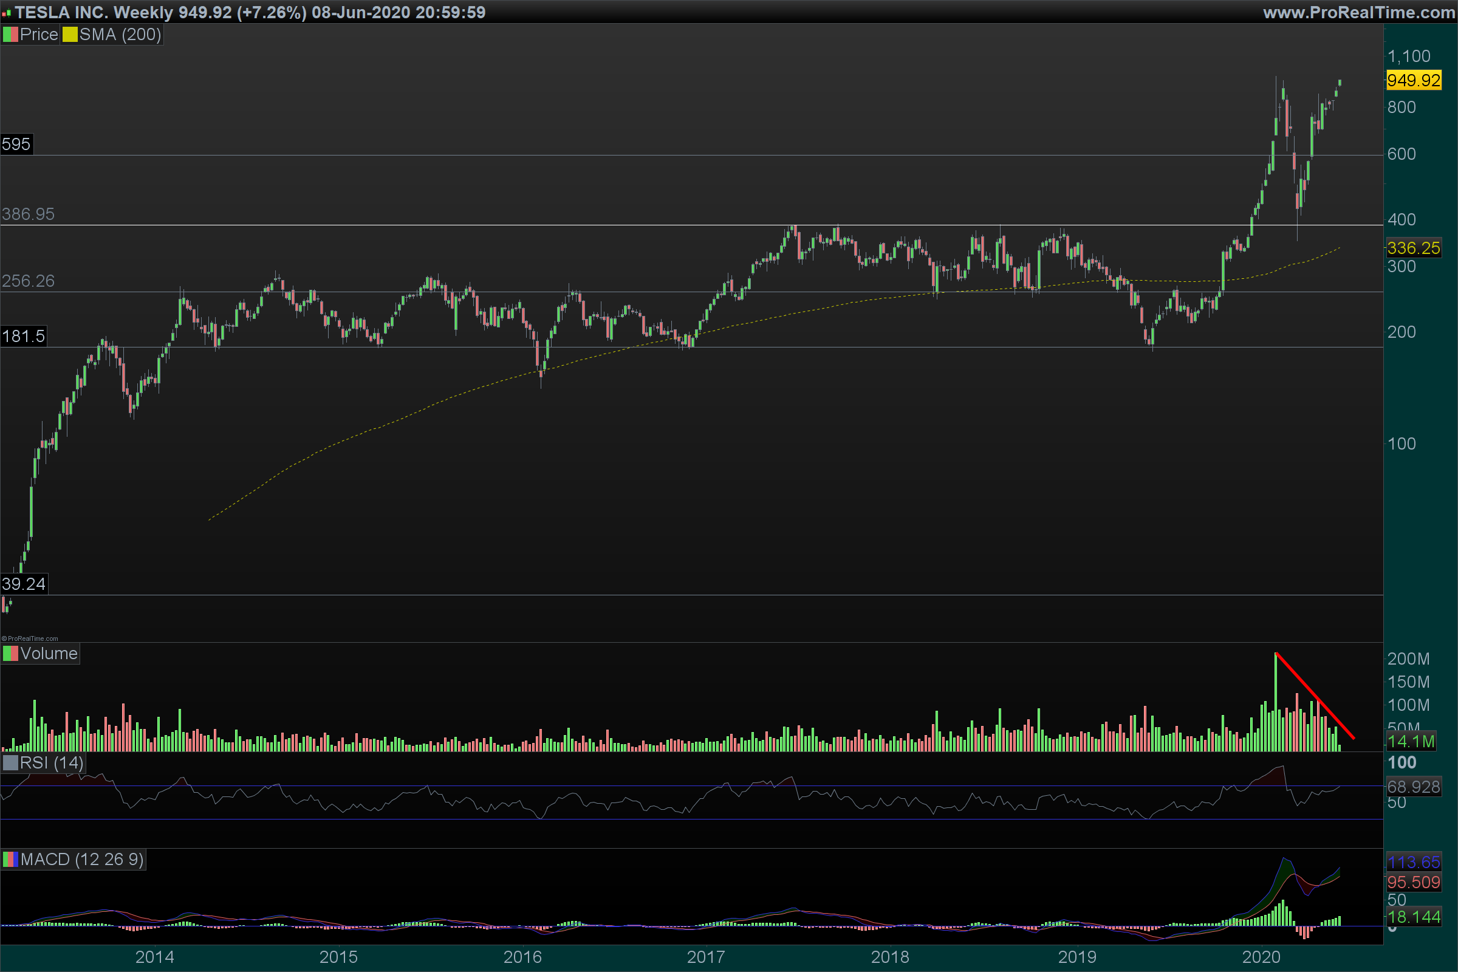Click the small ©ProRealTime.com copyright text
The height and width of the screenshot is (972, 1458).
30,638
